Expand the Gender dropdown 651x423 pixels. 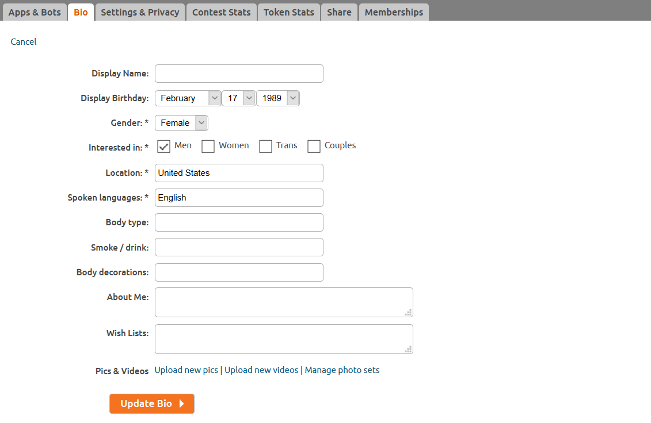(181, 123)
